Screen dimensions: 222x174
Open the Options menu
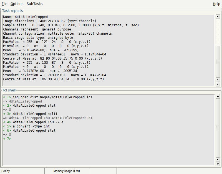click(x=17, y=4)
